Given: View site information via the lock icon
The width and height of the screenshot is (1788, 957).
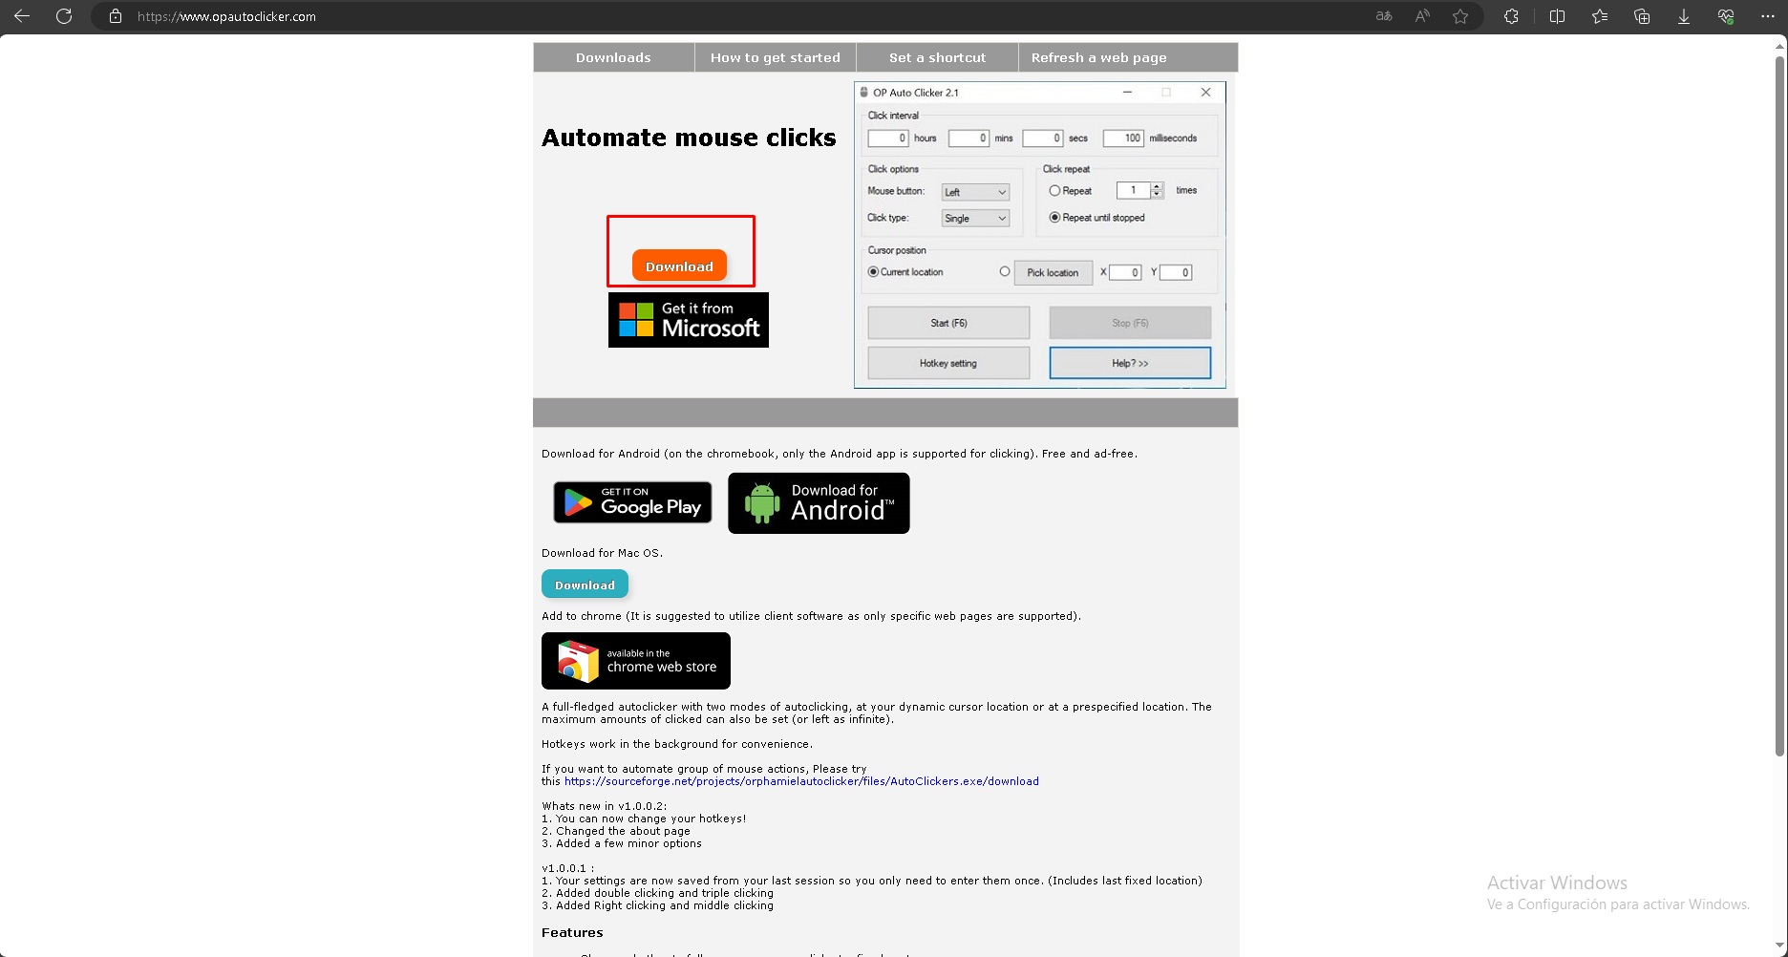Looking at the screenshot, I should coord(116,16).
